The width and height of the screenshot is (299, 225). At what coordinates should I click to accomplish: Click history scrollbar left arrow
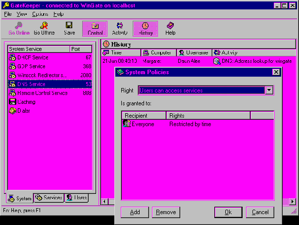[104, 202]
